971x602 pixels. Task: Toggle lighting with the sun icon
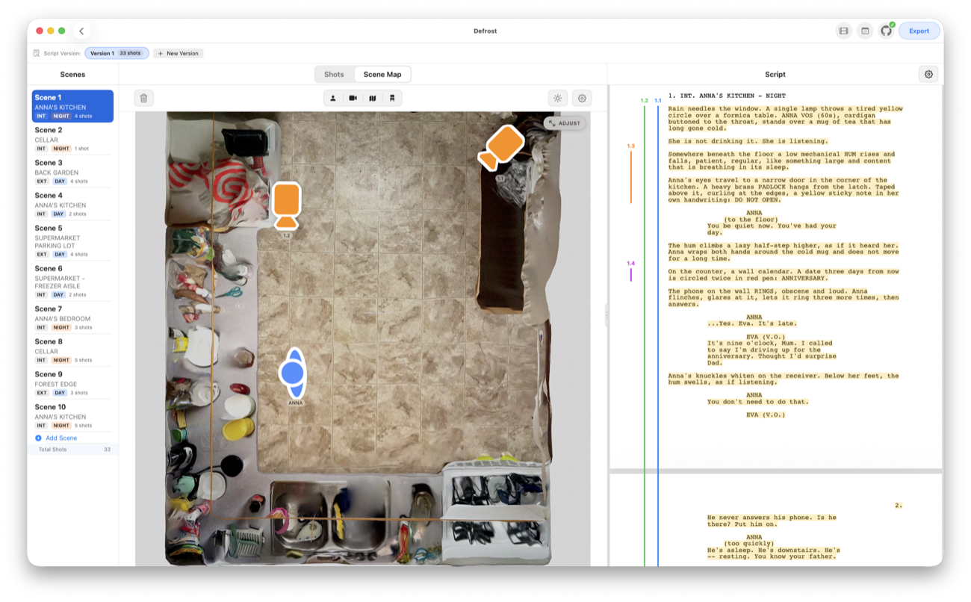pyautogui.click(x=557, y=98)
